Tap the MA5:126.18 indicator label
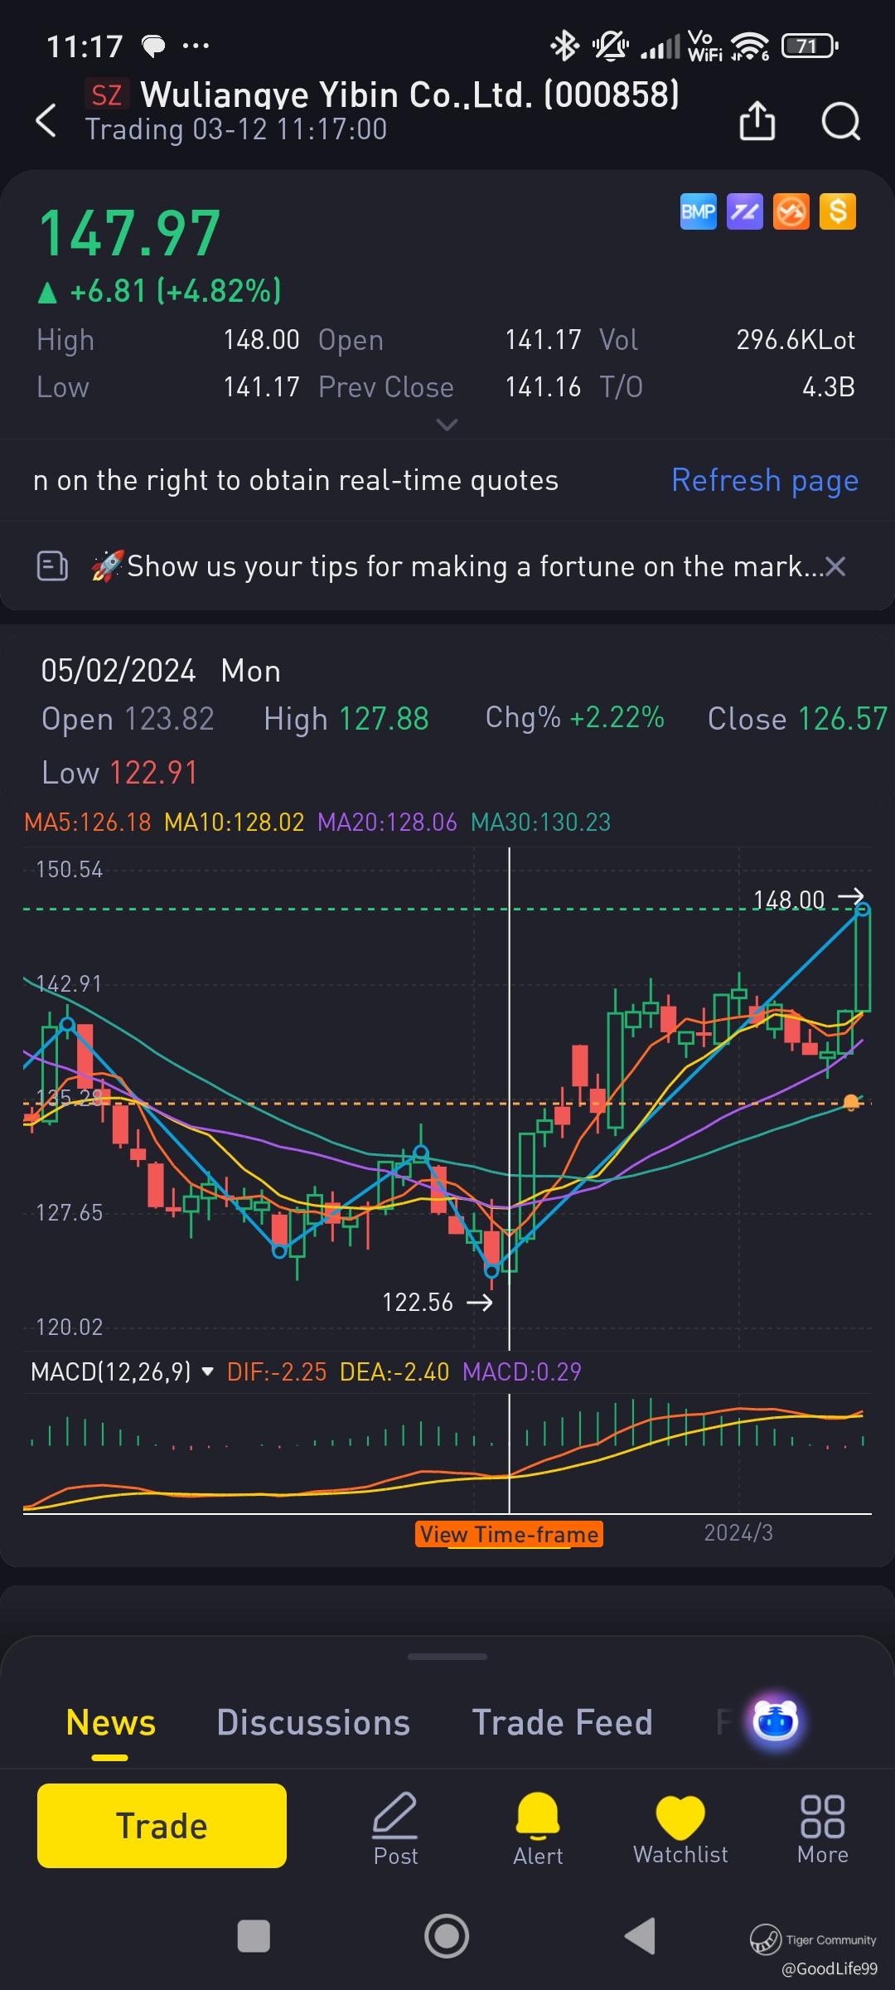The image size is (895, 1990). tap(88, 822)
